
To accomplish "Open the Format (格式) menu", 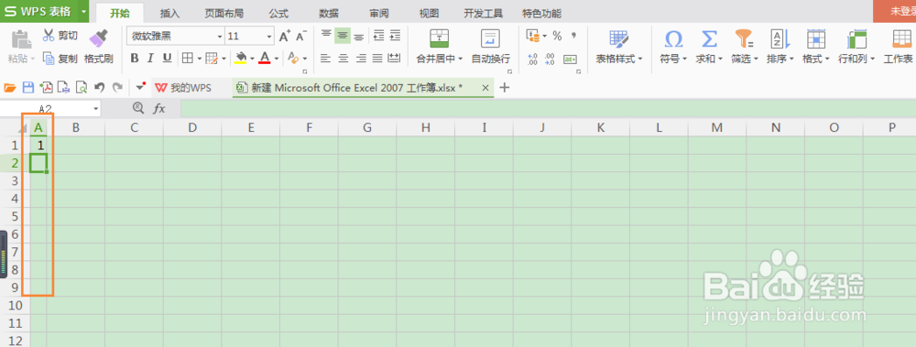I will pyautogui.click(x=815, y=47).
